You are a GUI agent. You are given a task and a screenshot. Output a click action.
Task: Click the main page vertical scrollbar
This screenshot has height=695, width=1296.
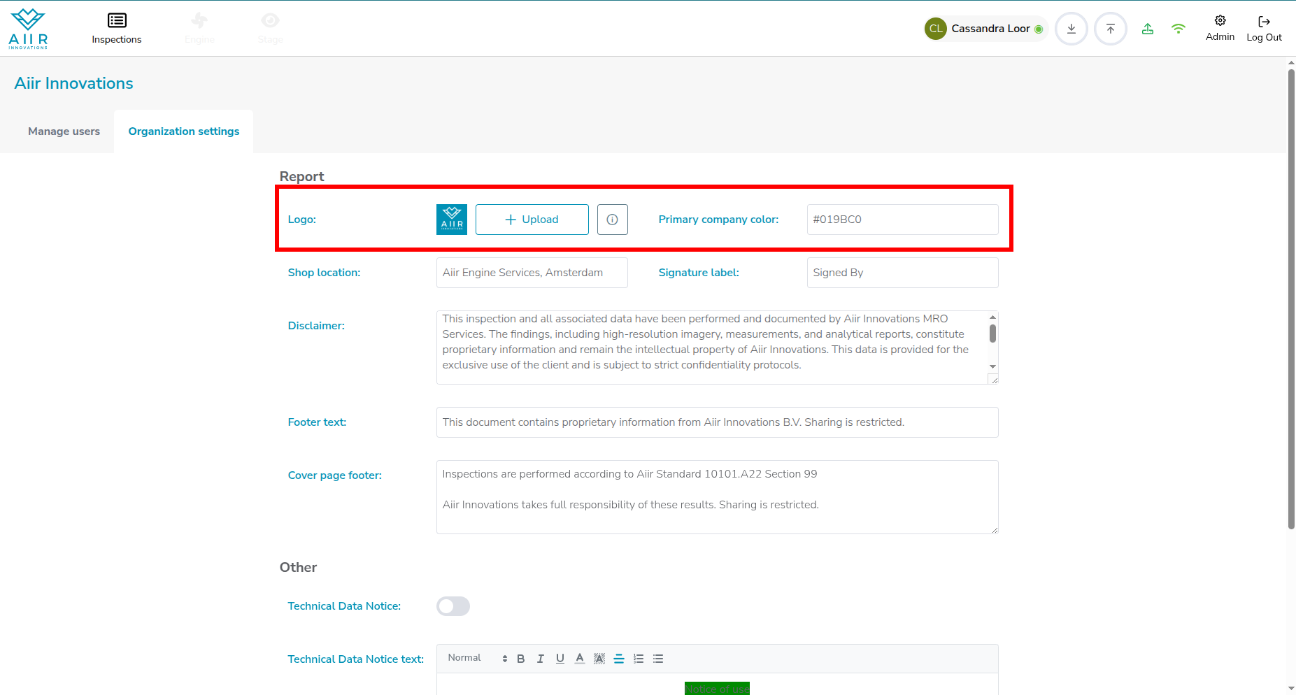click(x=1291, y=299)
